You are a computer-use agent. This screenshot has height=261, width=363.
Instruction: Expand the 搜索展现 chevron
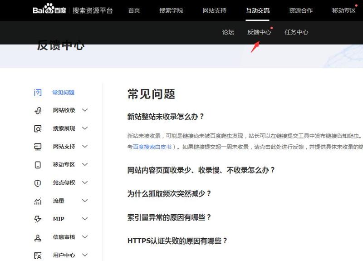(85, 128)
